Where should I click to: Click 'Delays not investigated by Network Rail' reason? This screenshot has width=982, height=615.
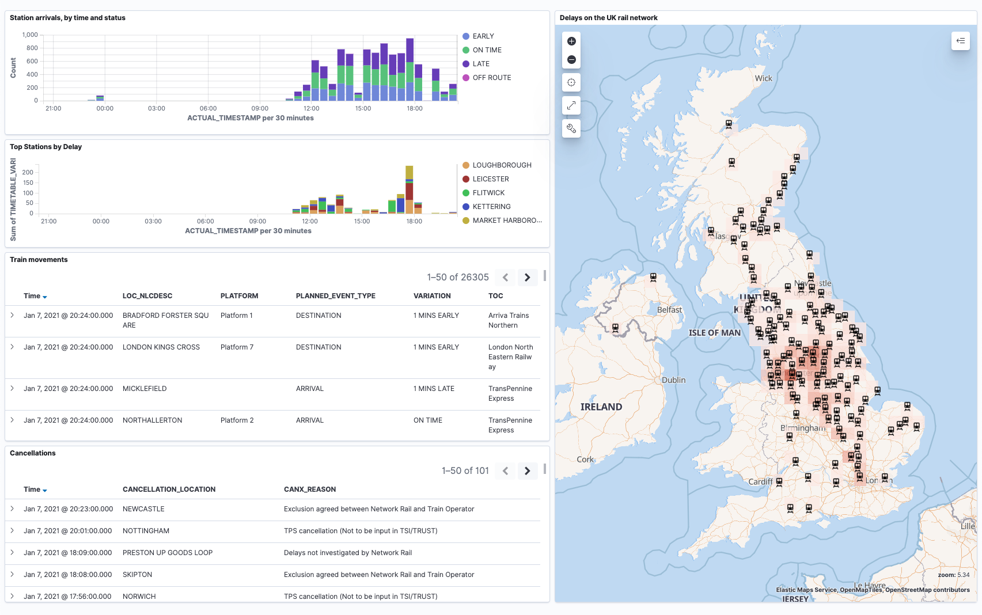coord(348,553)
